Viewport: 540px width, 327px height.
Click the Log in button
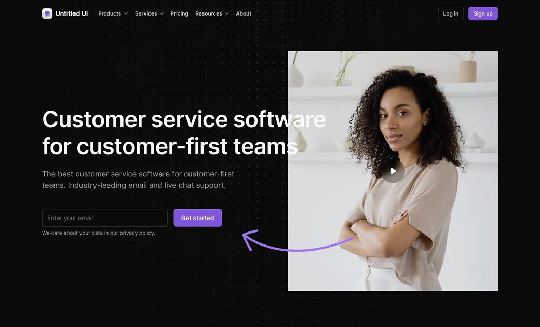click(x=451, y=13)
